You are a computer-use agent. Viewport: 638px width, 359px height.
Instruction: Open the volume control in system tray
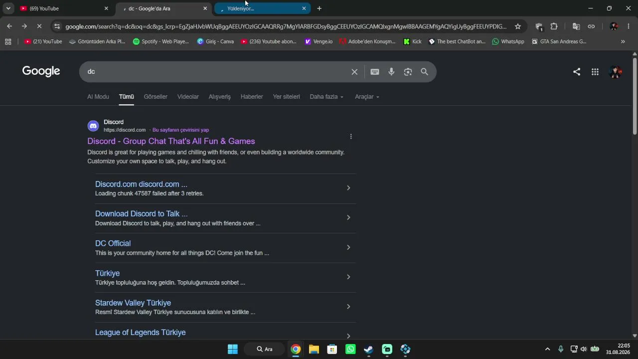584,349
